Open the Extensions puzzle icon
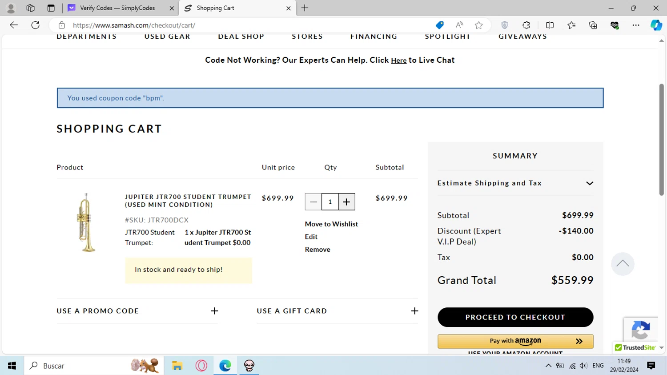This screenshot has height=375, width=667. [526, 25]
